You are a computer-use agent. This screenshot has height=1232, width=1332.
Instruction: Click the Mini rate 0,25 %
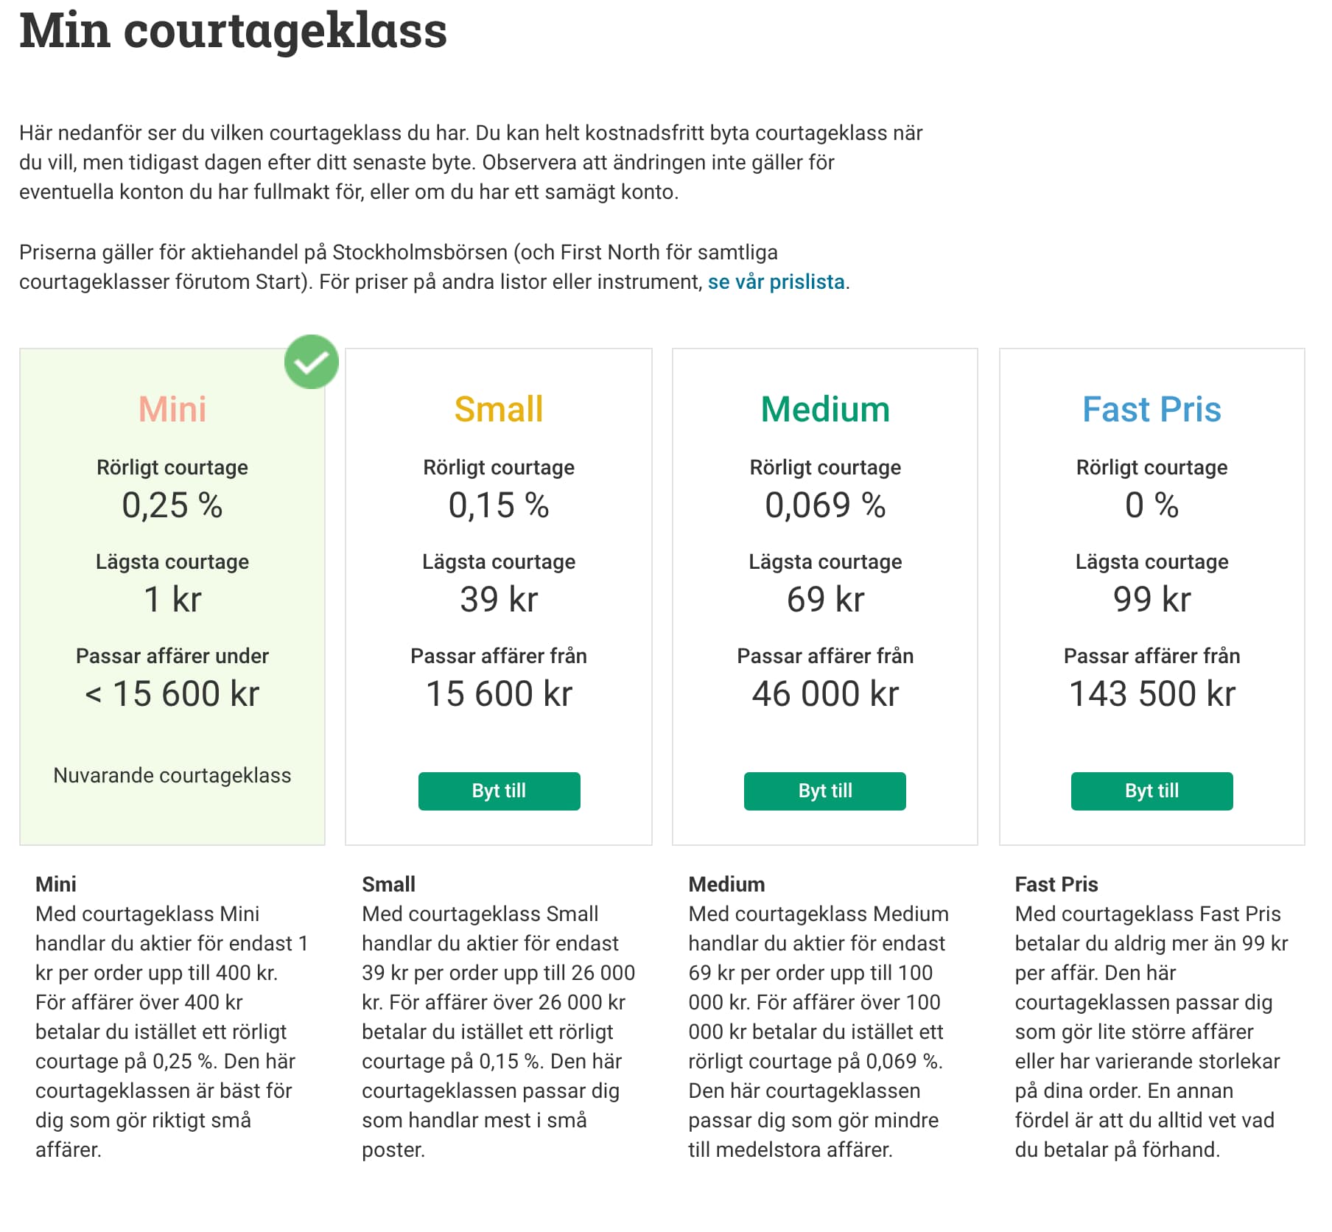coord(172,505)
